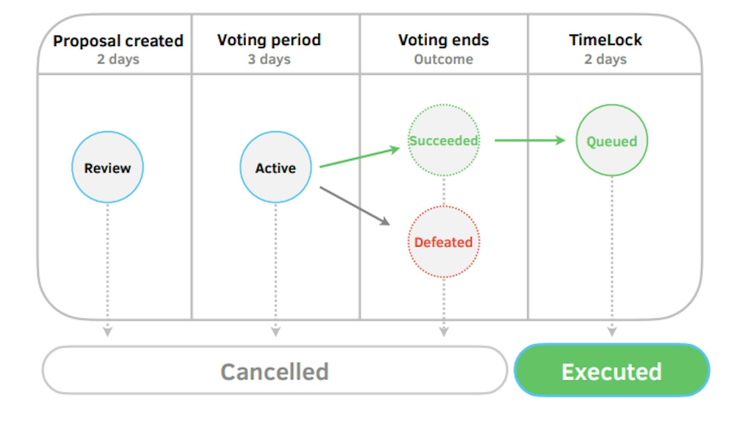Select the Voting ends column header
Image resolution: width=747 pixels, height=421 pixels.
(444, 40)
